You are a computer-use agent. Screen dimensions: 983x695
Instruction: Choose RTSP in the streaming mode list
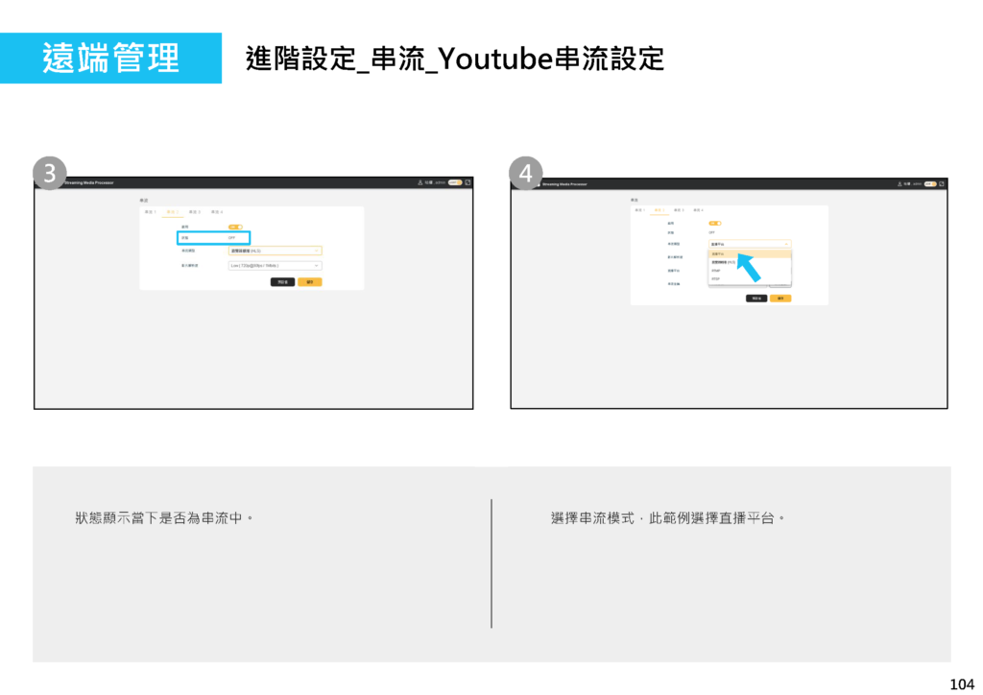click(x=717, y=279)
